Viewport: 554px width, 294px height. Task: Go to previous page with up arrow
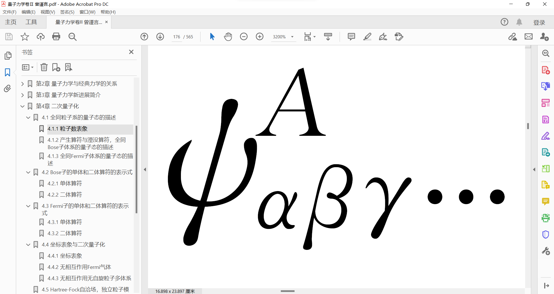pos(144,37)
